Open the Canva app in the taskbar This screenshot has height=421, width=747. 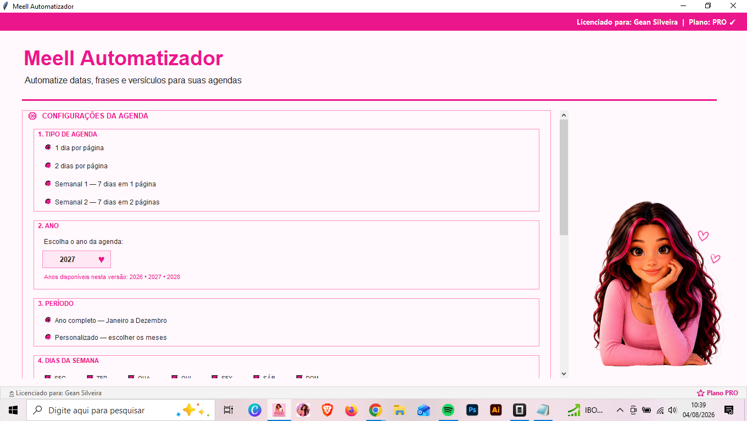255,410
